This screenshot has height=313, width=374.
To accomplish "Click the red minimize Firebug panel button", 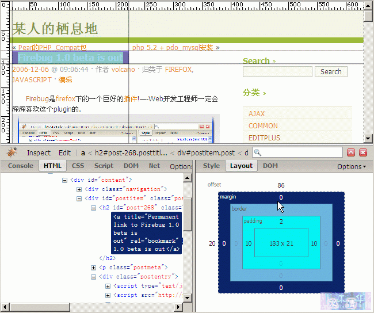I will (x=351, y=152).
